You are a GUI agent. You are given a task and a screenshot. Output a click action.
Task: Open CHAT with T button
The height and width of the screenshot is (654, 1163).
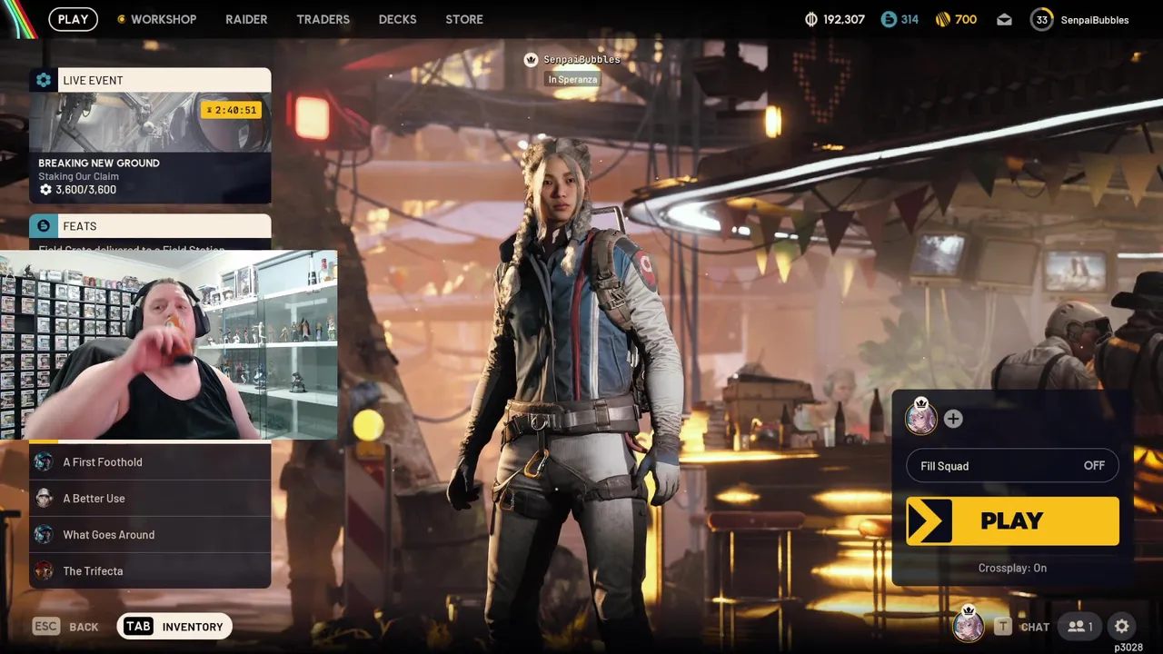click(x=1022, y=626)
